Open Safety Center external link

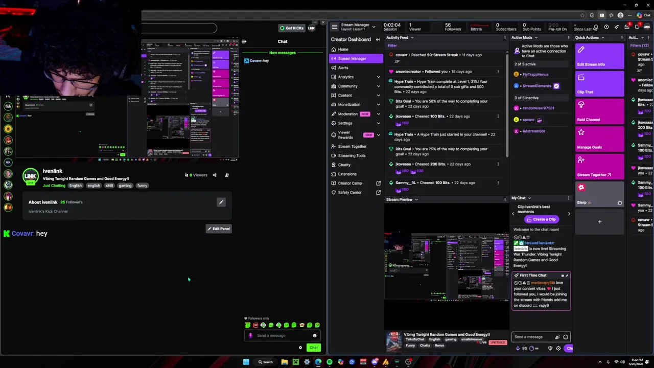pos(356,192)
